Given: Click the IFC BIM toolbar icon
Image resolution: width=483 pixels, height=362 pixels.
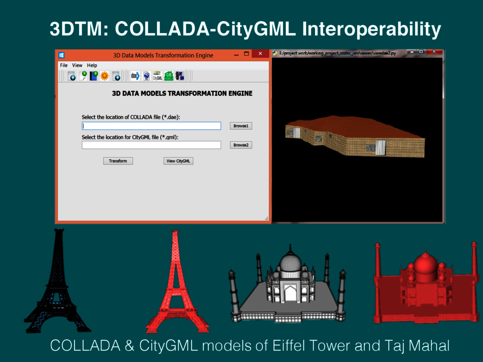Looking at the screenshot, I should tap(180, 76).
